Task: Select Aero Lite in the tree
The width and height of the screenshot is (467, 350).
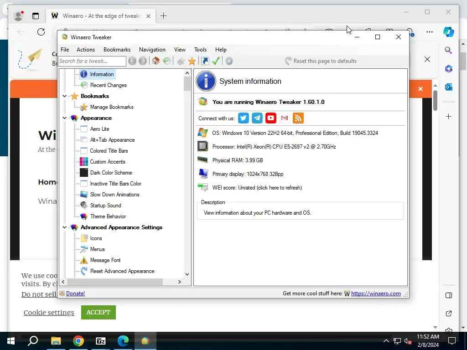Action: coord(99,129)
